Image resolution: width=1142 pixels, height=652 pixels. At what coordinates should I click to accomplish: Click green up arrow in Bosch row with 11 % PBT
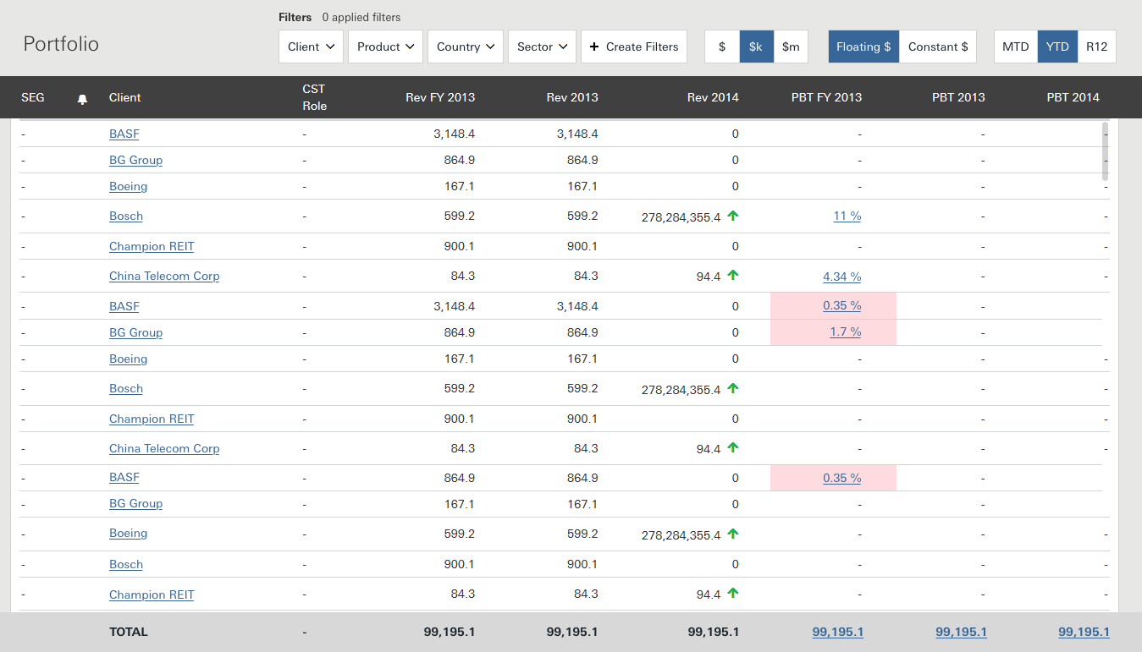(733, 216)
